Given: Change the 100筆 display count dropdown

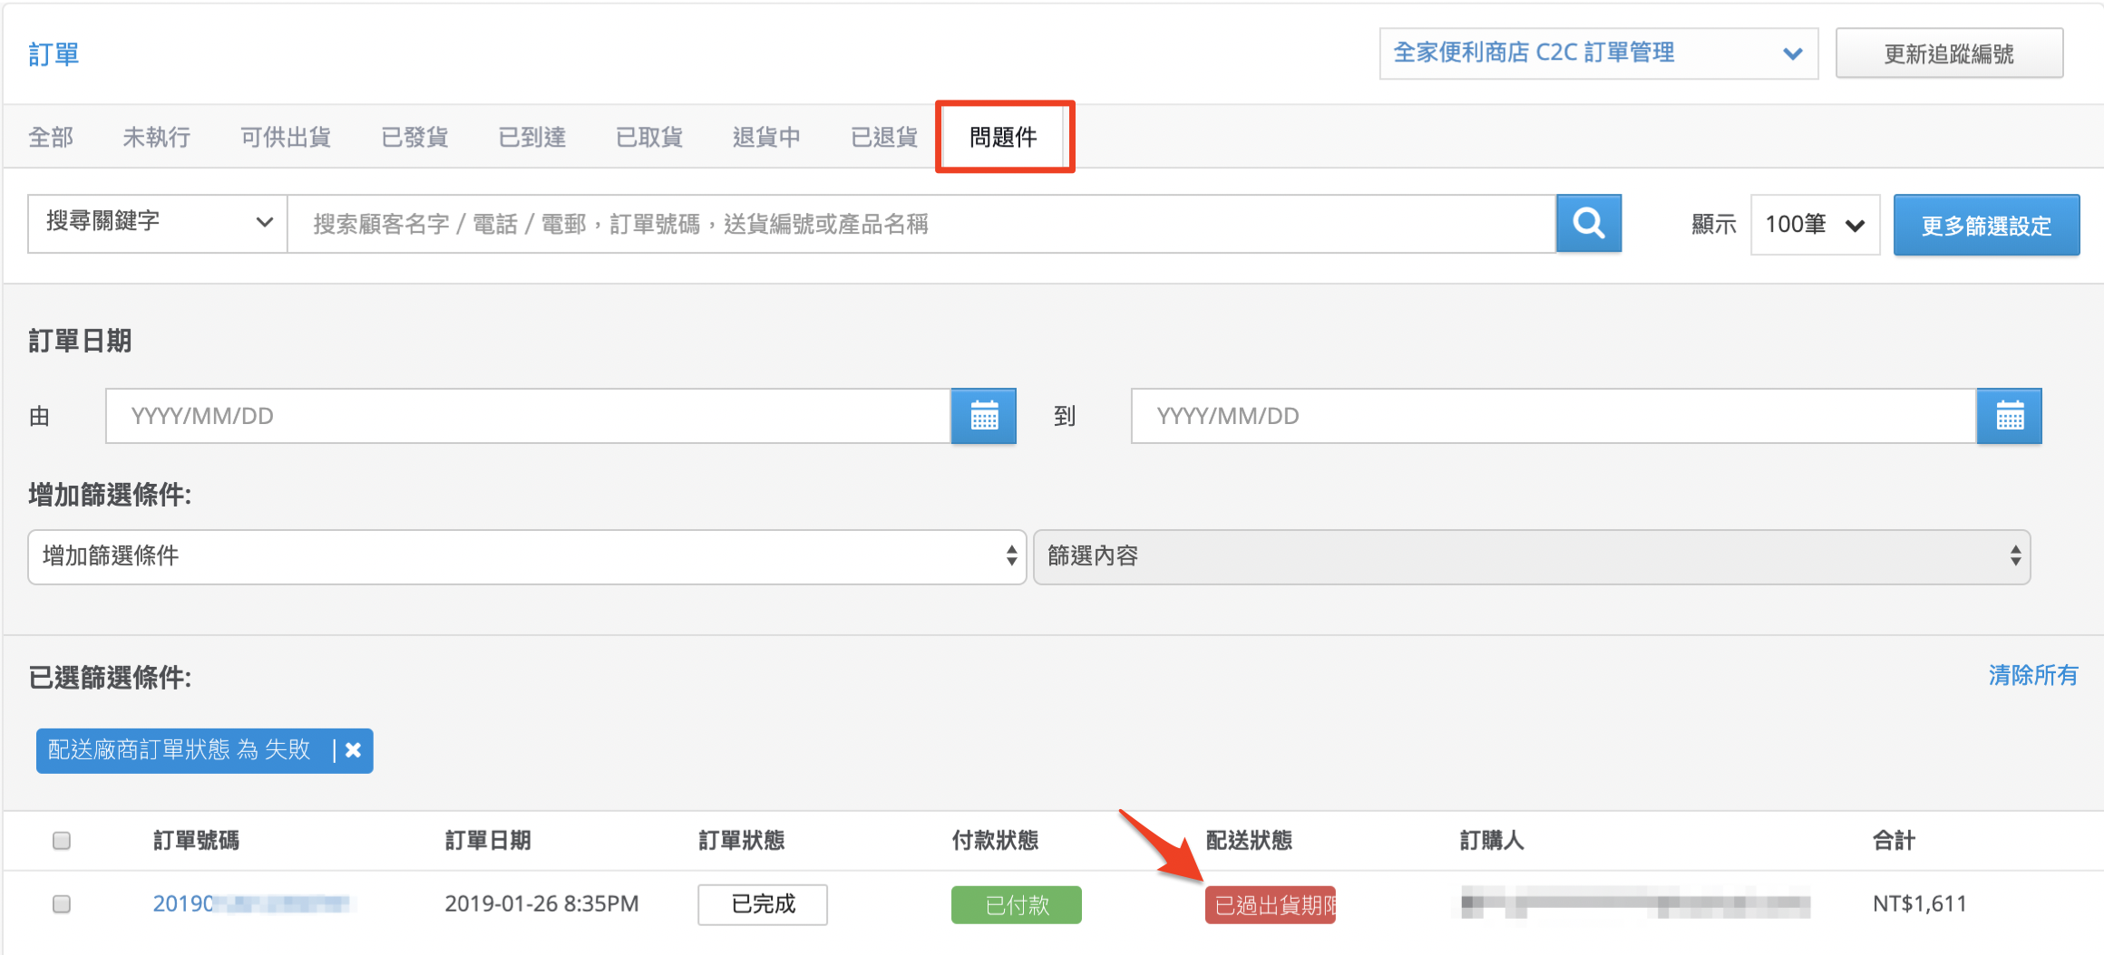Looking at the screenshot, I should (x=1816, y=224).
